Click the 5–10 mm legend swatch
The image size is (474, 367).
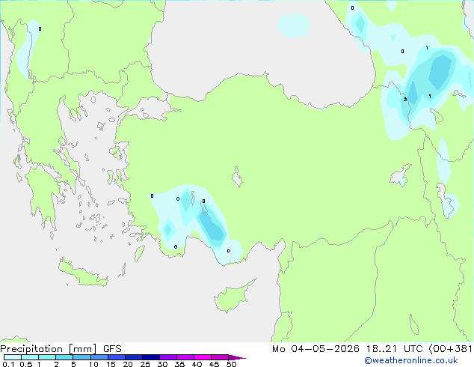tap(82, 357)
